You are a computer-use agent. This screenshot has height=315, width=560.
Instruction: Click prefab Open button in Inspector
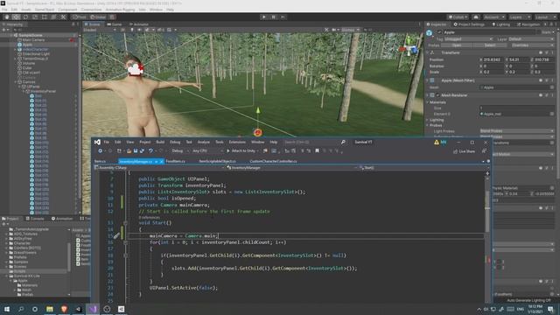click(x=457, y=45)
